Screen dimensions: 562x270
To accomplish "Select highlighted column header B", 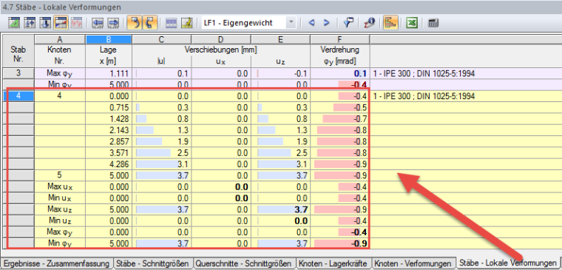I will [109, 39].
